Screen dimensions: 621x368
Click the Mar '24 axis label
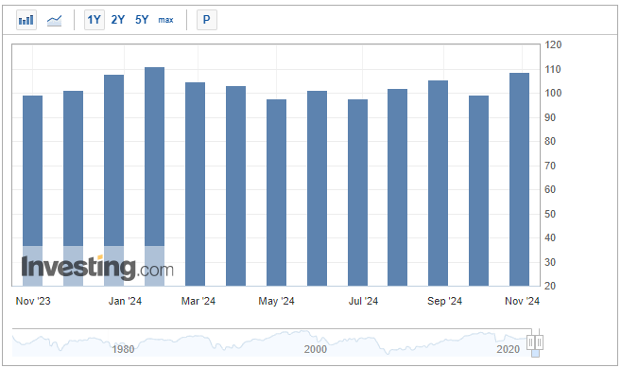198,301
